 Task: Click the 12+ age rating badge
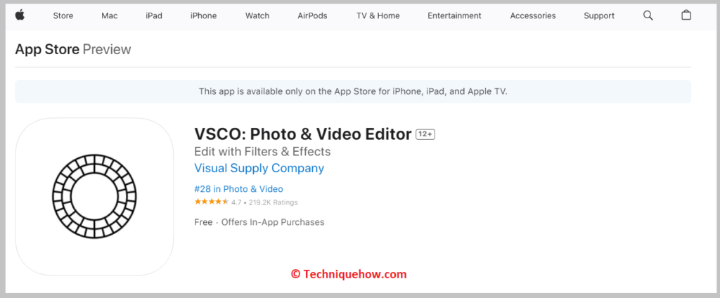(x=425, y=134)
